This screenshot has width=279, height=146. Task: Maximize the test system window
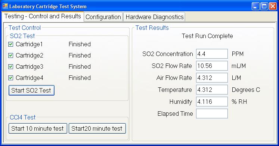coord(264,6)
